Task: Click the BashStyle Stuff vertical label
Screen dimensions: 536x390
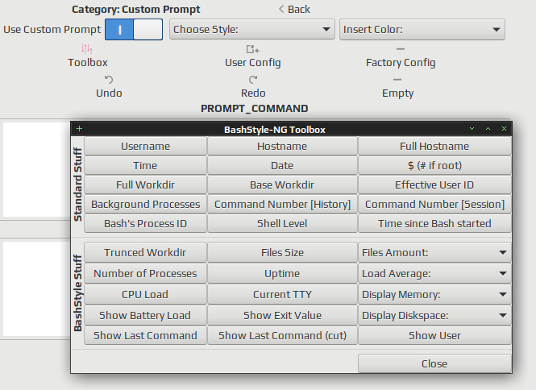Action: pyautogui.click(x=78, y=293)
